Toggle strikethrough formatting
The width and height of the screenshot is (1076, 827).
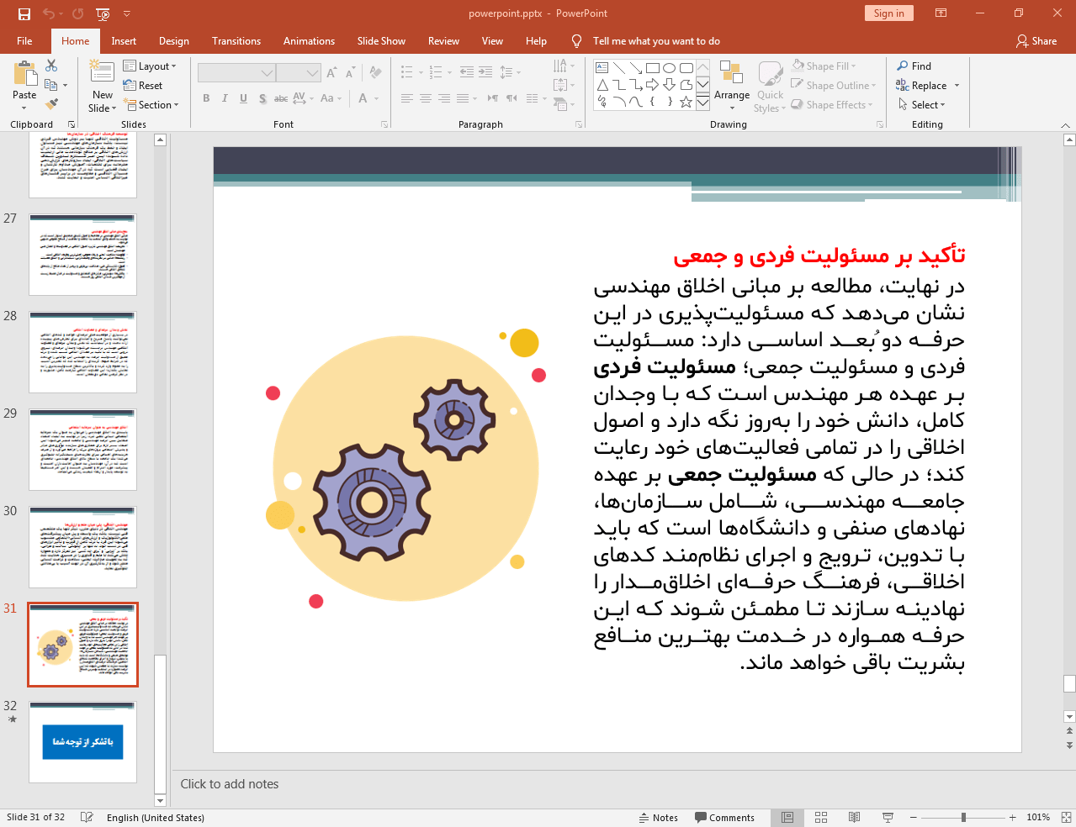tap(280, 98)
